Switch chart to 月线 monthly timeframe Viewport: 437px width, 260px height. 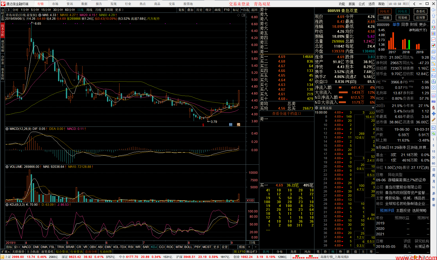(x=98, y=10)
